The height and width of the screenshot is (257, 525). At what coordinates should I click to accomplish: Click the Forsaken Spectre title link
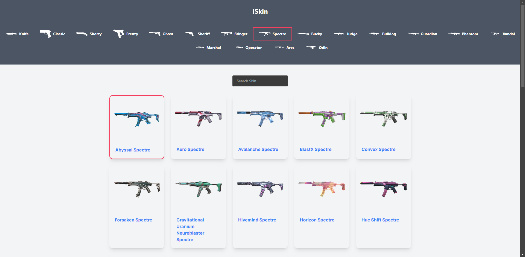(x=133, y=220)
